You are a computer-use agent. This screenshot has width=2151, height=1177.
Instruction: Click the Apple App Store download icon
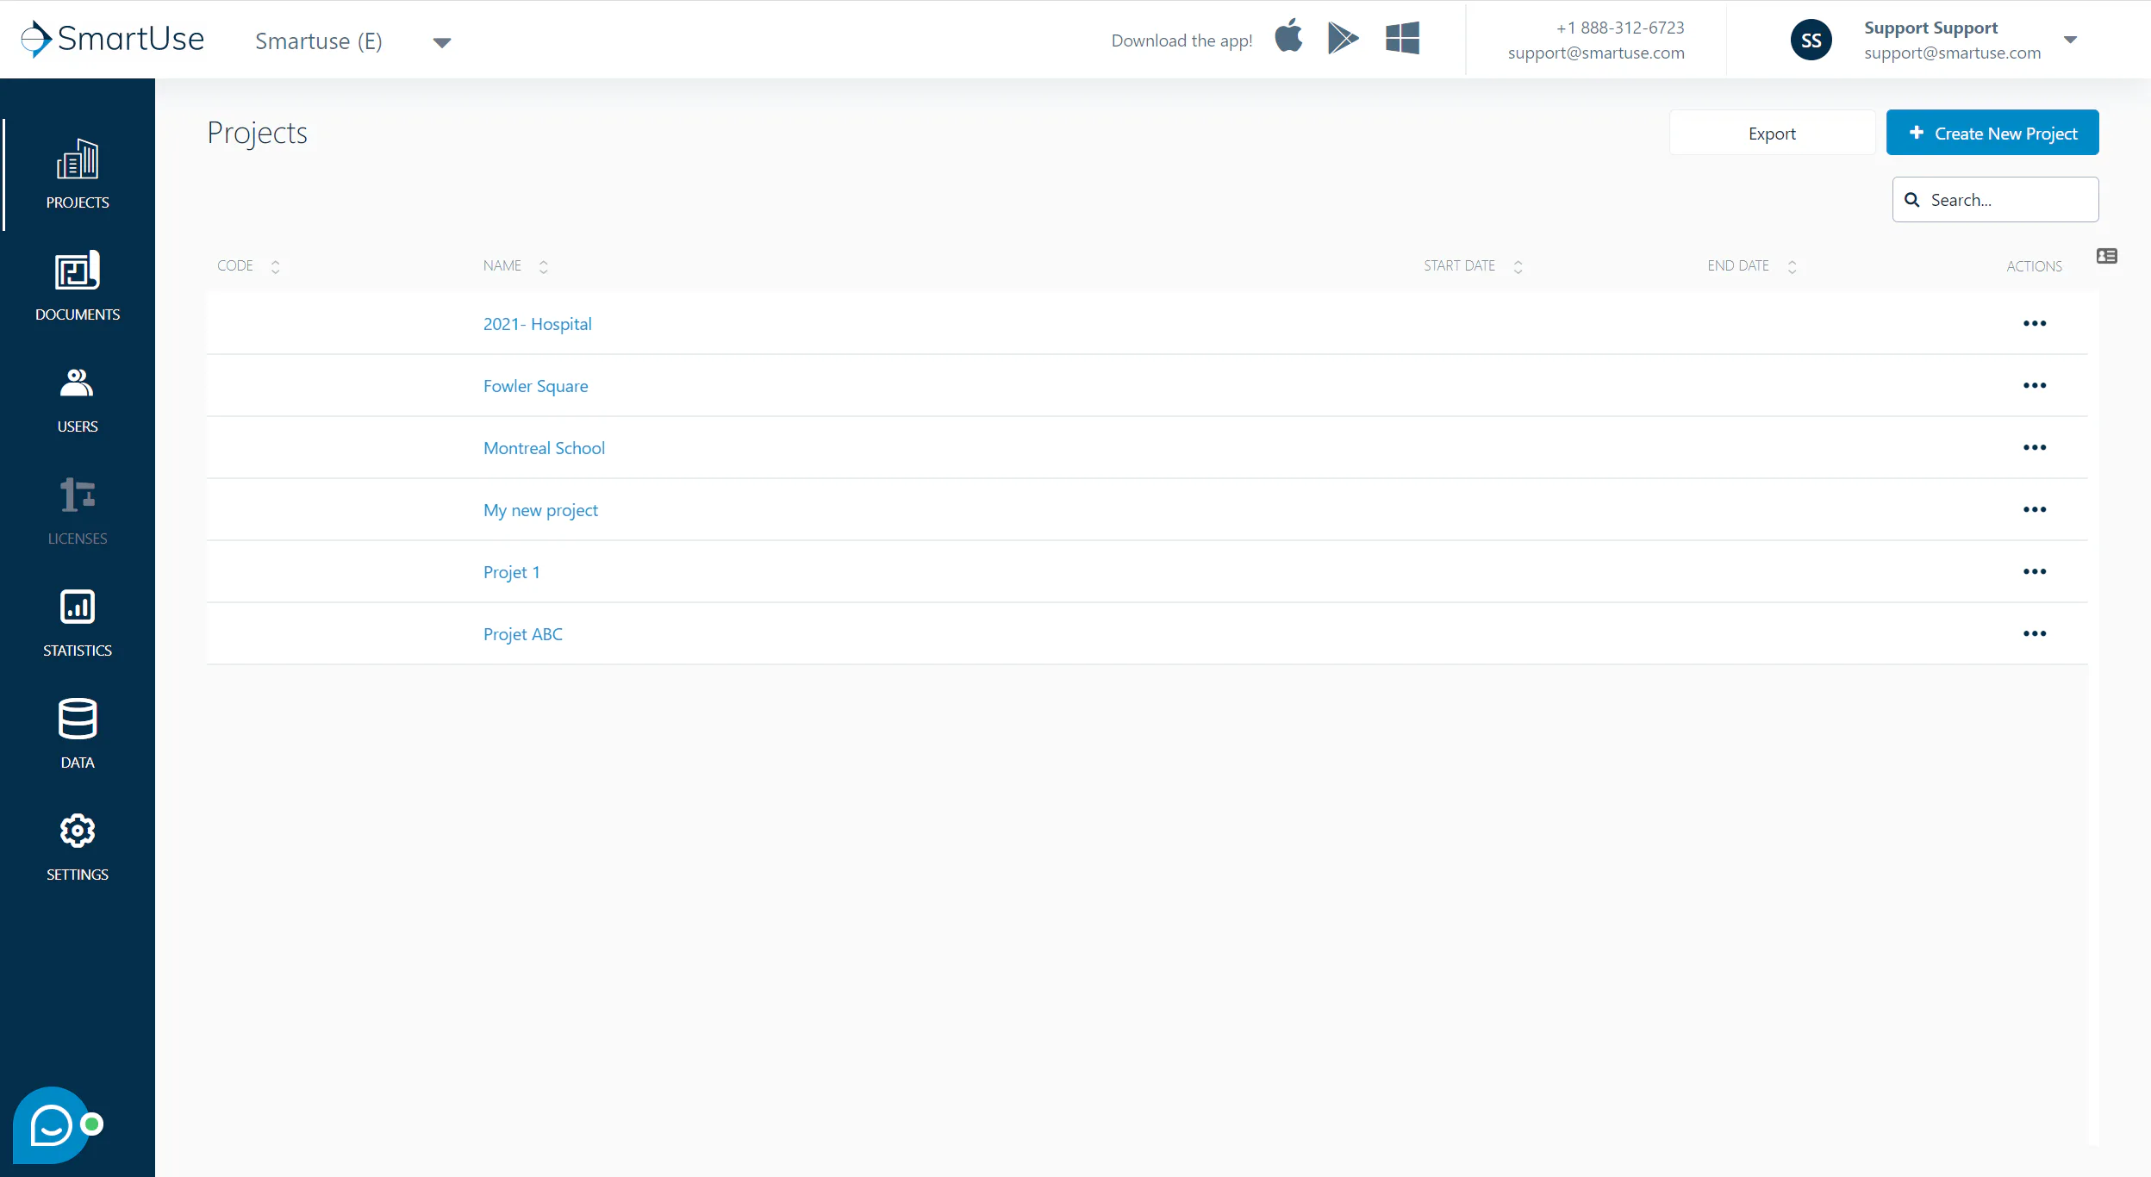pos(1289,37)
